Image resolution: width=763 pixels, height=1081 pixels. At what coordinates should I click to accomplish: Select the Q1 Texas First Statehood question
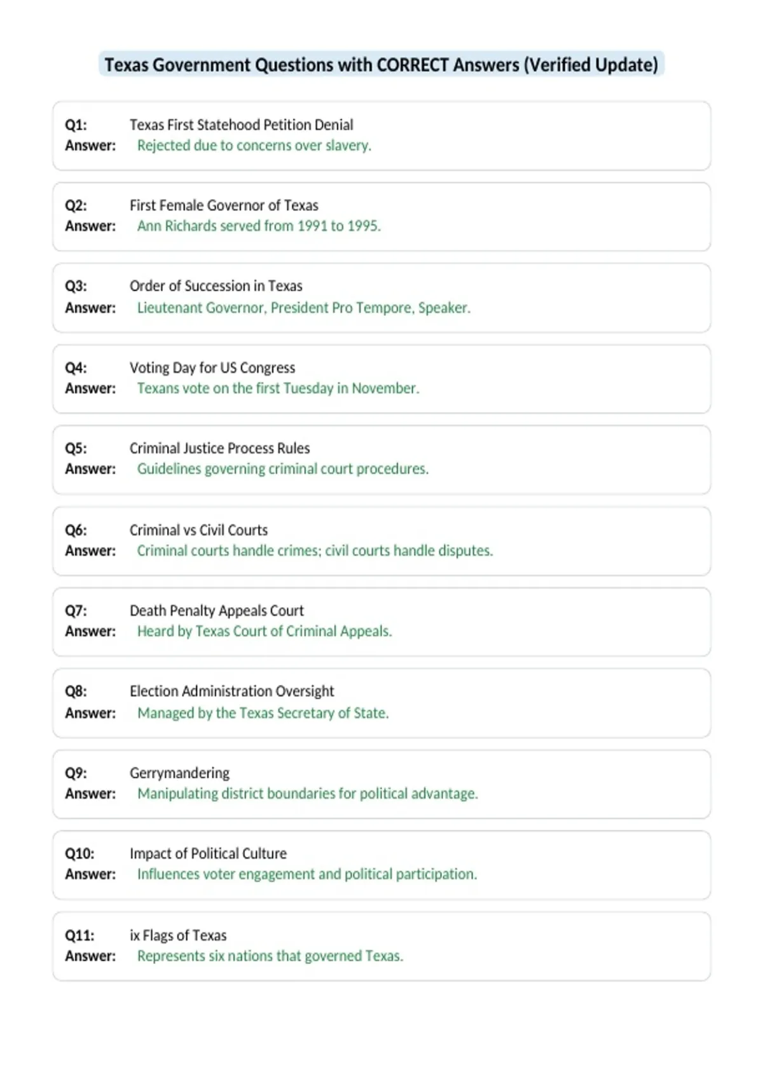[x=242, y=125]
